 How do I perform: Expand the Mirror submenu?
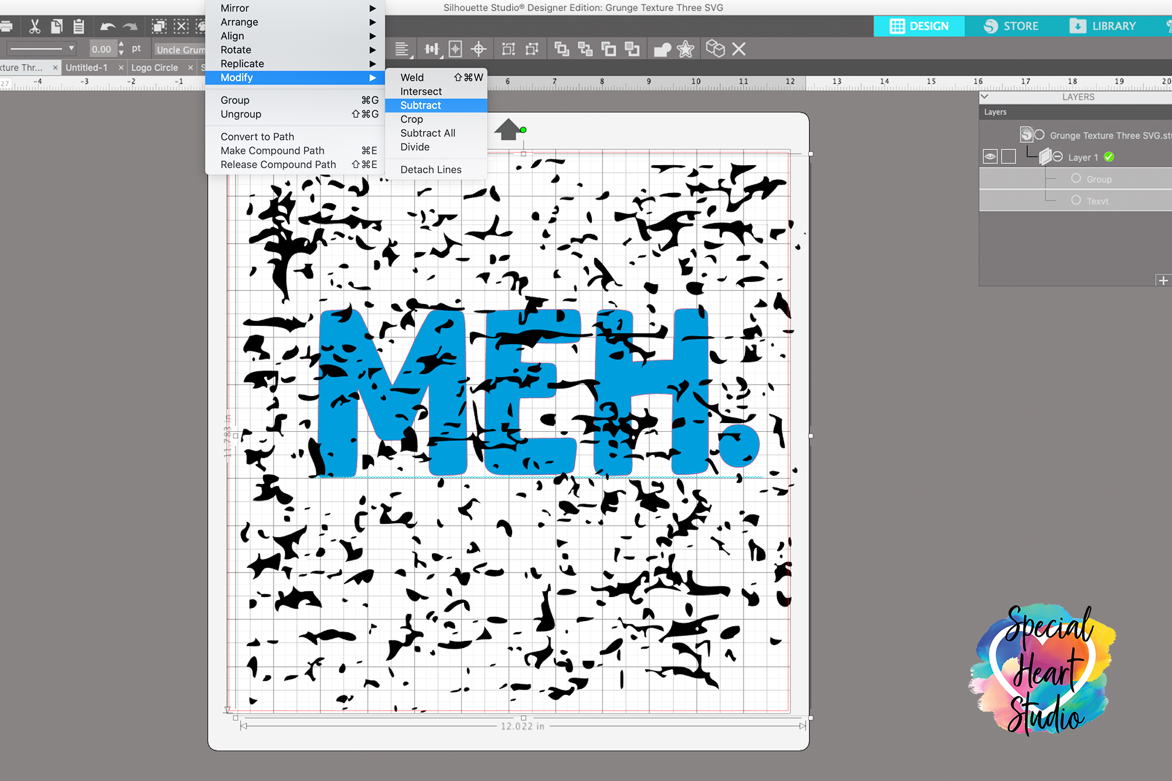(295, 8)
